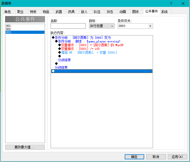Apply changes with 应用(A) button

(x=177, y=157)
